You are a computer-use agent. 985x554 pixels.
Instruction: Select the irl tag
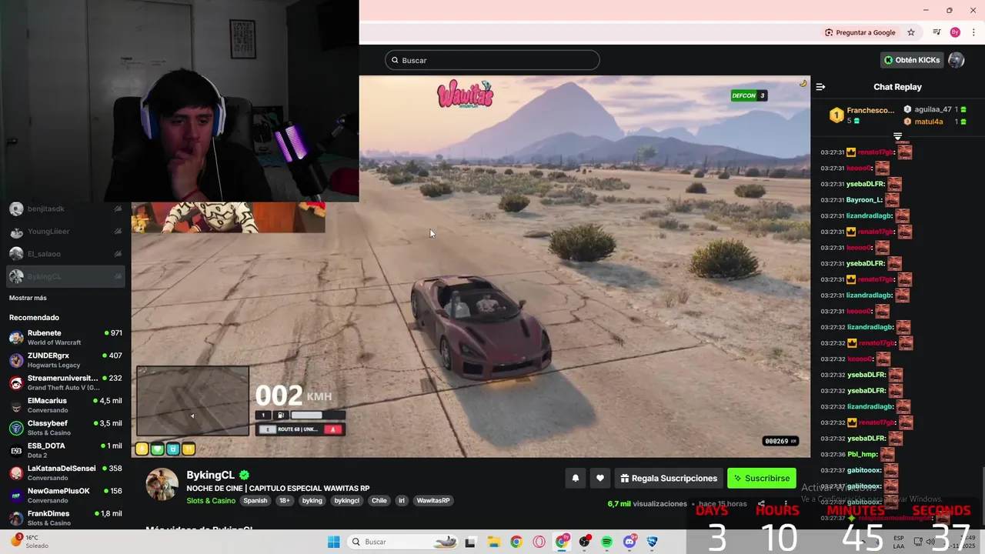[402, 500]
